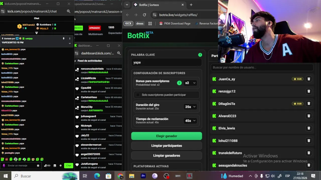The image size is (321, 180).
Task: Insert the red angry emote from quick emotes
Action: 7,159
